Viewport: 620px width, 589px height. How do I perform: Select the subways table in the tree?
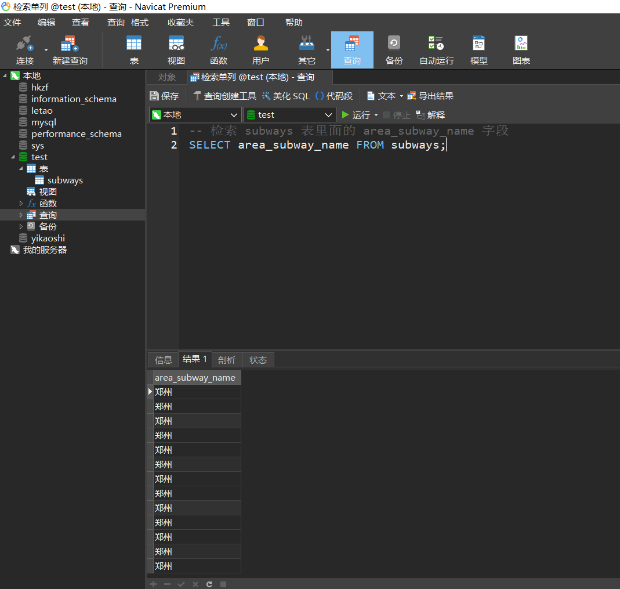(x=65, y=180)
